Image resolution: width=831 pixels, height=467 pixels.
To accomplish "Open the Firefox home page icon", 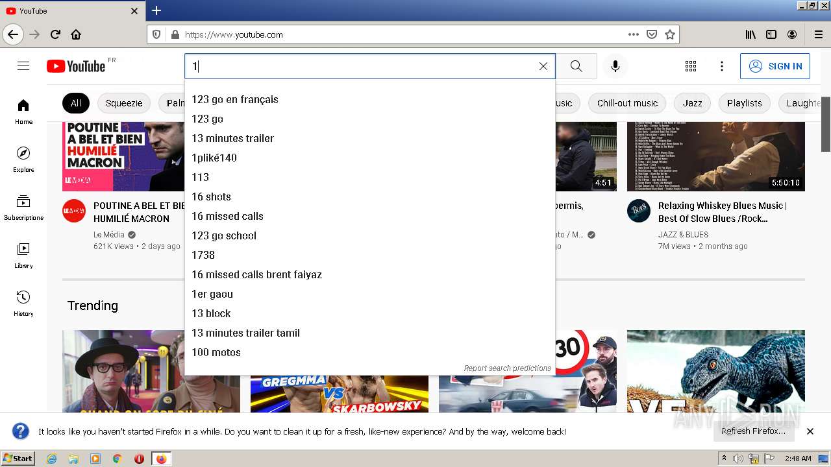I will point(76,34).
